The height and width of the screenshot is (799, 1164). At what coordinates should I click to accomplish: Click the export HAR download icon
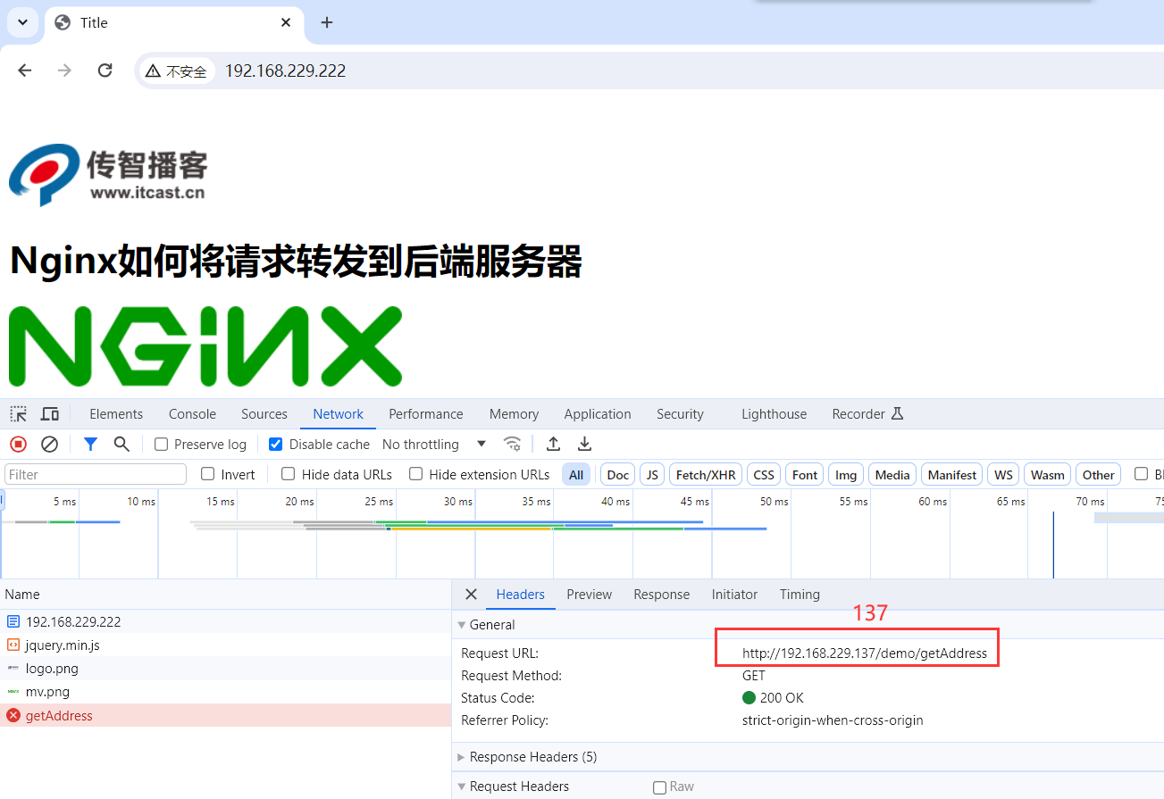(584, 444)
